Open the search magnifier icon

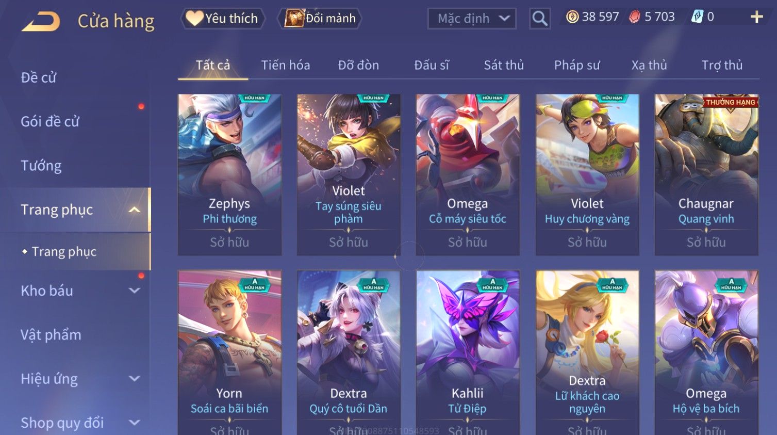[539, 19]
